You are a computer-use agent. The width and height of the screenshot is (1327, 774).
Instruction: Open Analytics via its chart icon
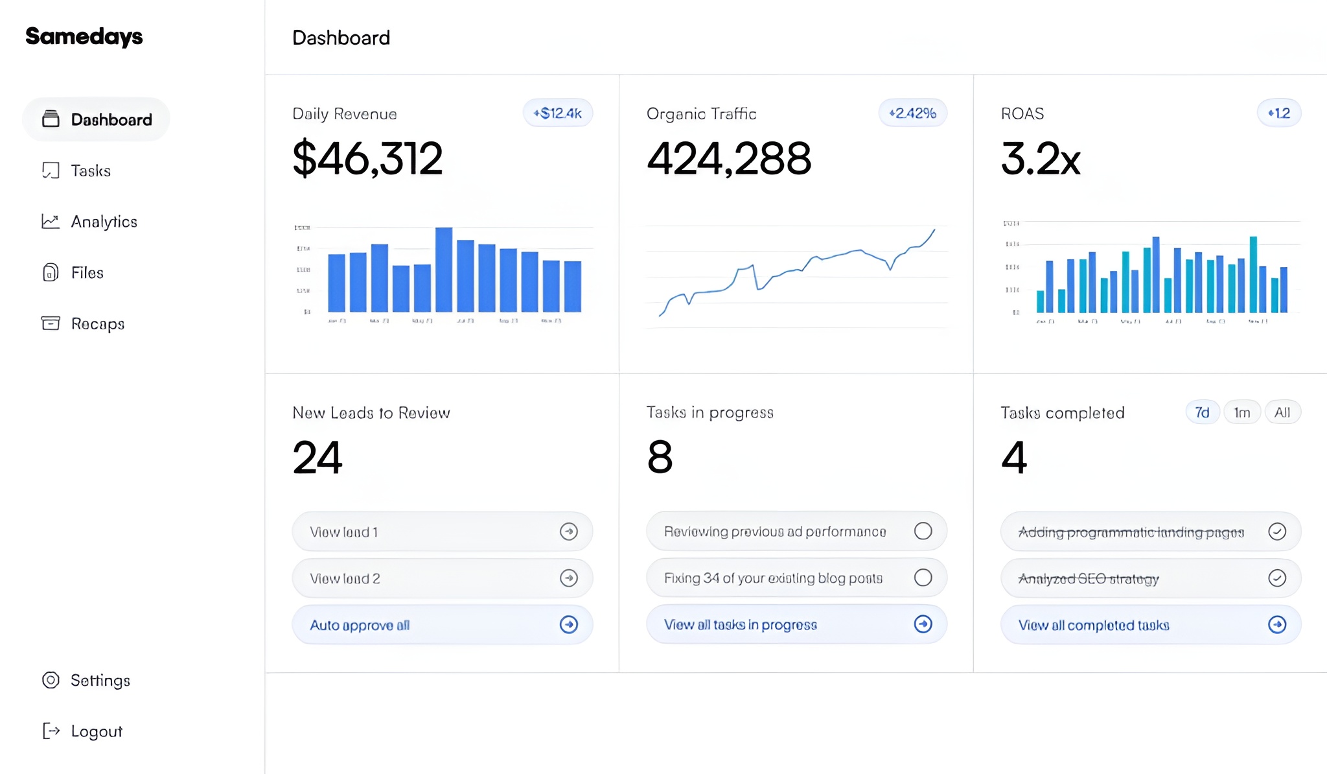click(51, 222)
